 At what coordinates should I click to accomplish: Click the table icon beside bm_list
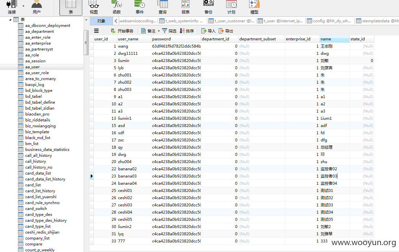pos(21,144)
